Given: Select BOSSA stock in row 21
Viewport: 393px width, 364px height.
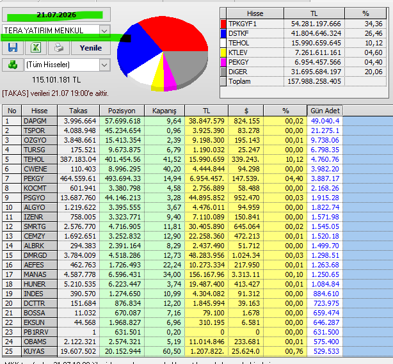Looking at the screenshot, I should (x=39, y=313).
